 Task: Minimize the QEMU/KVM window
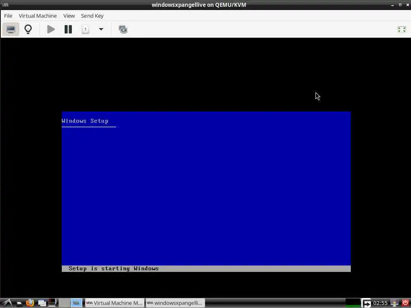coord(393,5)
